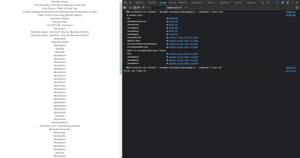
Task: Open link VM128:318
Action: pos(173,34)
